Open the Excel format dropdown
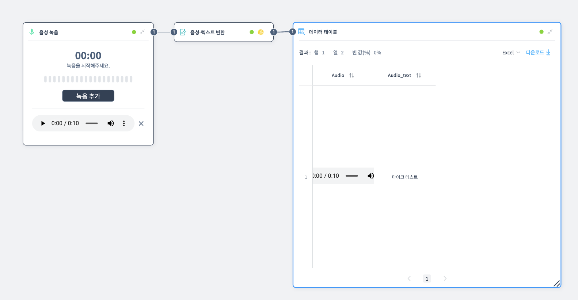 click(511, 53)
